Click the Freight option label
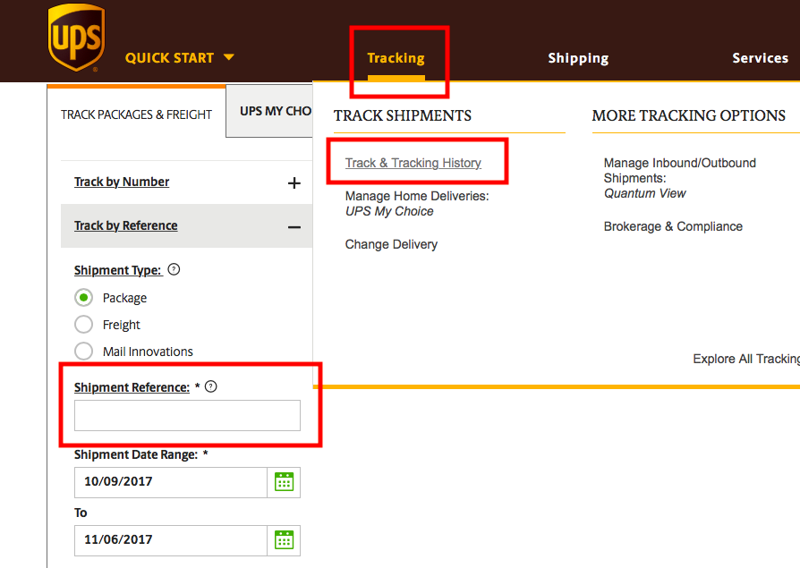800x568 pixels. (x=121, y=325)
